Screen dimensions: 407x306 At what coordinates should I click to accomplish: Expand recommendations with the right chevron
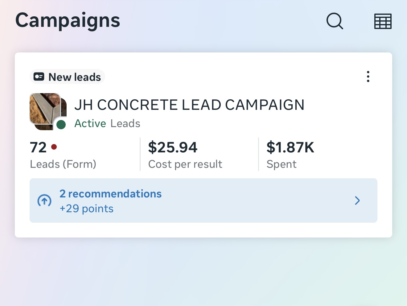[x=357, y=201]
